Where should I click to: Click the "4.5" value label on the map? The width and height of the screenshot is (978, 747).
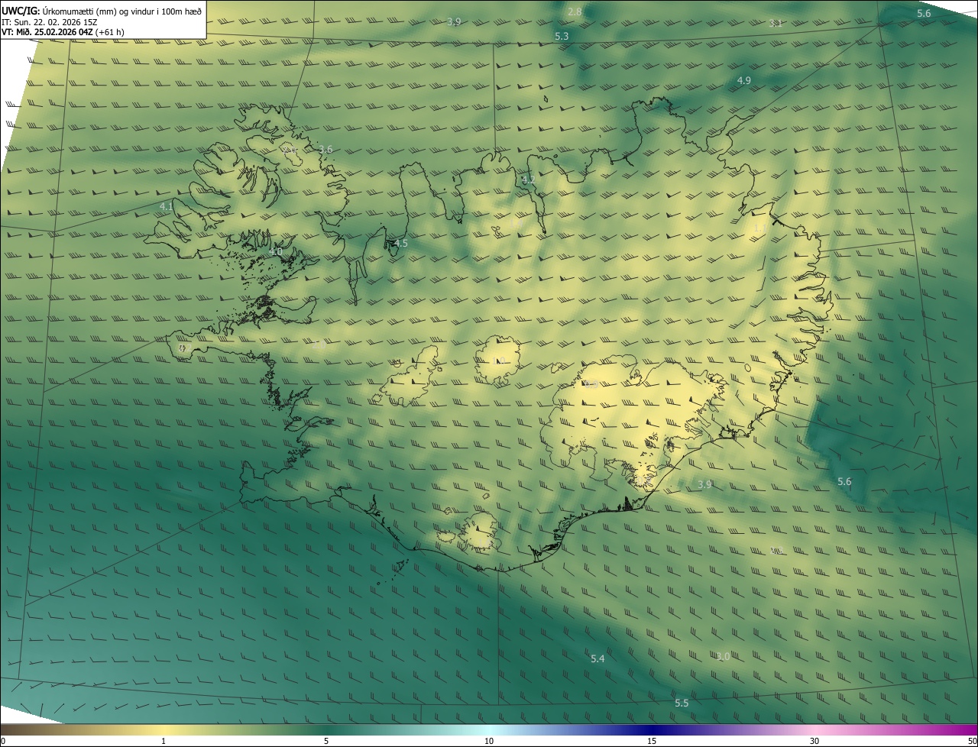[400, 244]
